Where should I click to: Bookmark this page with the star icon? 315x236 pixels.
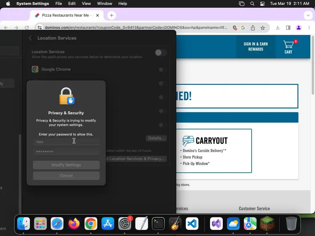263,28
